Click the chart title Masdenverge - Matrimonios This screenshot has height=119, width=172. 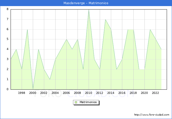86,3
